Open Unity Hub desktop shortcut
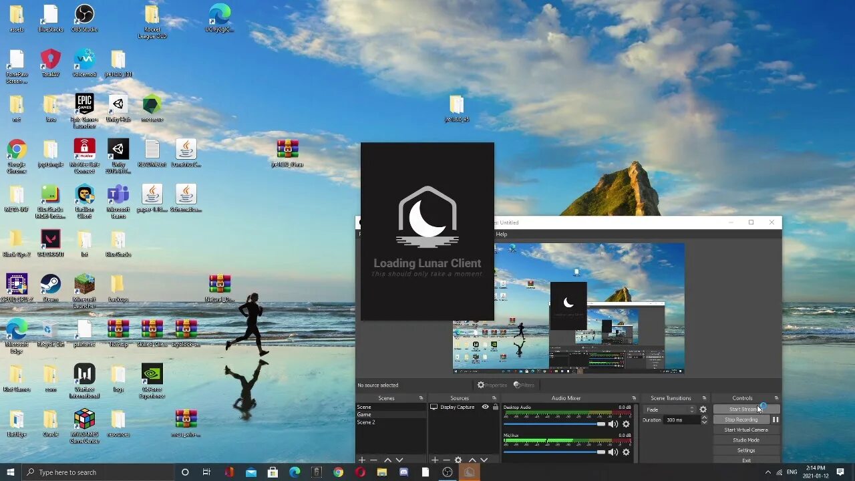This screenshot has height=481, width=855. tap(118, 108)
